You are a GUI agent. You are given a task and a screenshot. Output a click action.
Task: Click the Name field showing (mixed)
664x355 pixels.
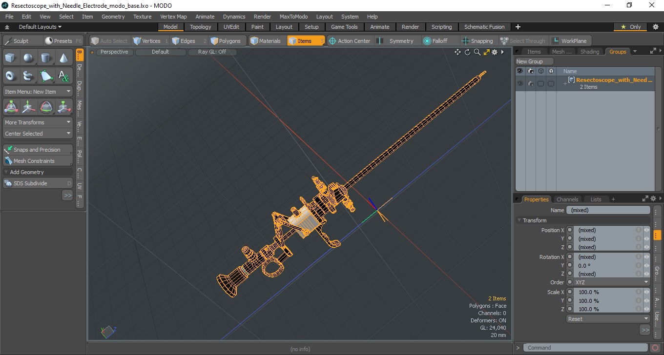[x=608, y=210]
